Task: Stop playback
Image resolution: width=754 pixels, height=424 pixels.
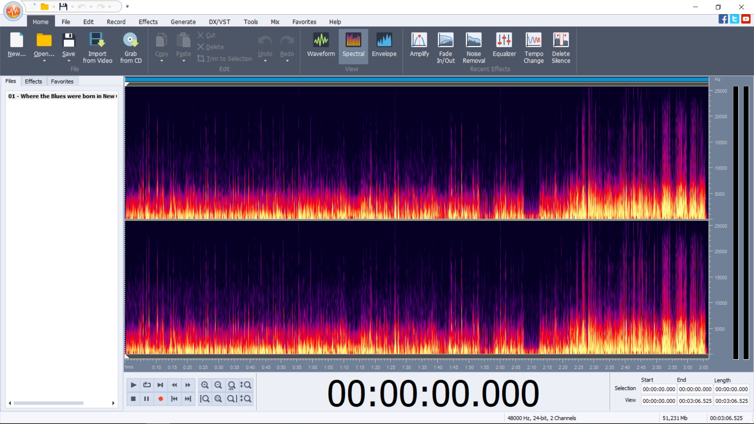Action: 134,399
